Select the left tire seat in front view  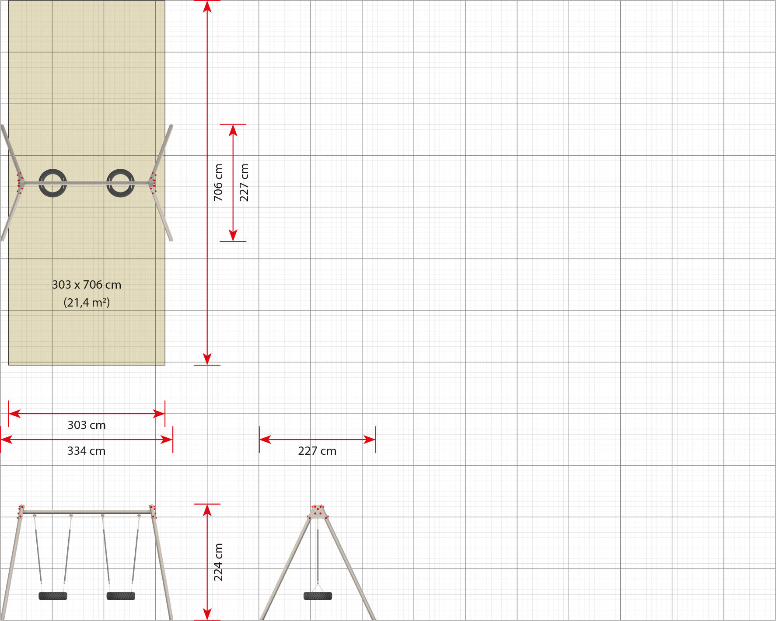click(53, 596)
